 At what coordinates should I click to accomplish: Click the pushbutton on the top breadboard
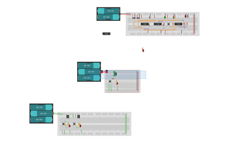click(x=169, y=24)
